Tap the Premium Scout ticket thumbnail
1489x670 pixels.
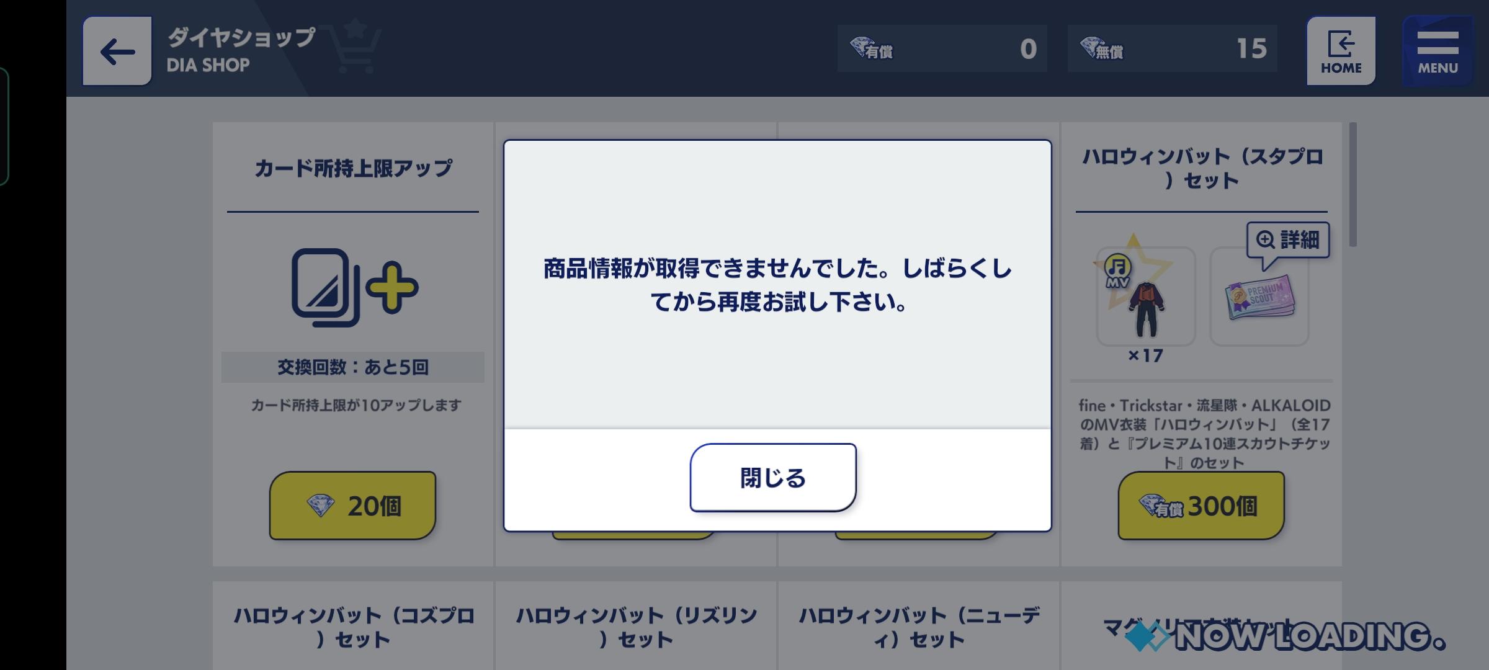(1259, 297)
